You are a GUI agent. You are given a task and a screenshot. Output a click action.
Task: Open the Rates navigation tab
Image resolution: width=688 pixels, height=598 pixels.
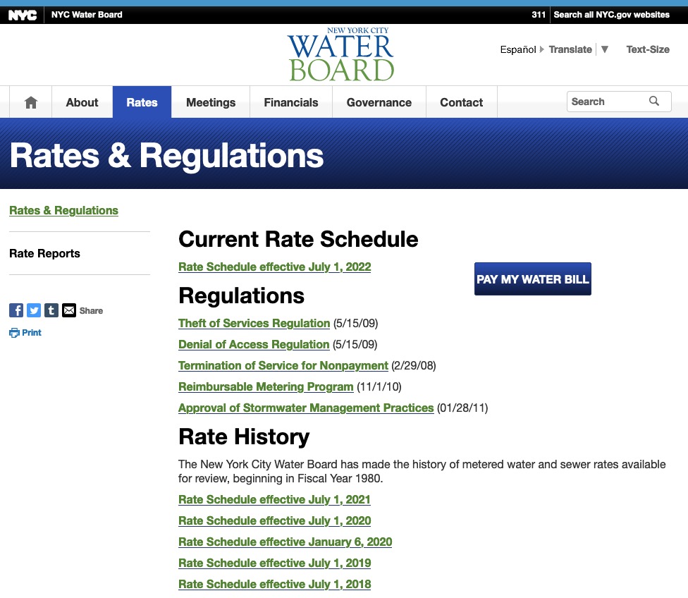tap(142, 102)
